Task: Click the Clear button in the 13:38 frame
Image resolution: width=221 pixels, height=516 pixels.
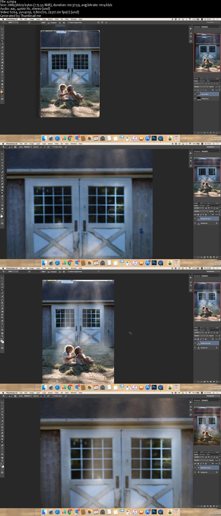Action: 43,271
